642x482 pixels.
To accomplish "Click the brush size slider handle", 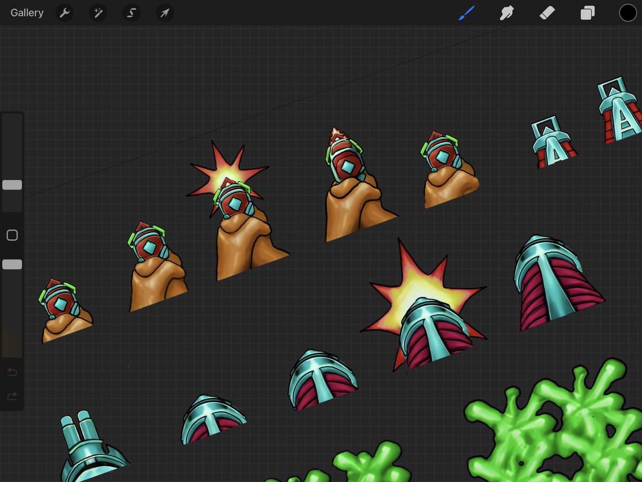I will tap(12, 185).
